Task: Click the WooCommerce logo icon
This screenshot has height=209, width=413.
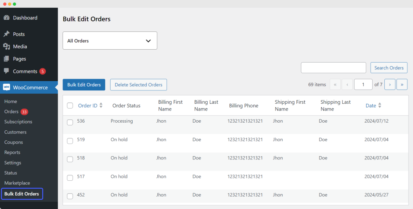Action: point(6,88)
